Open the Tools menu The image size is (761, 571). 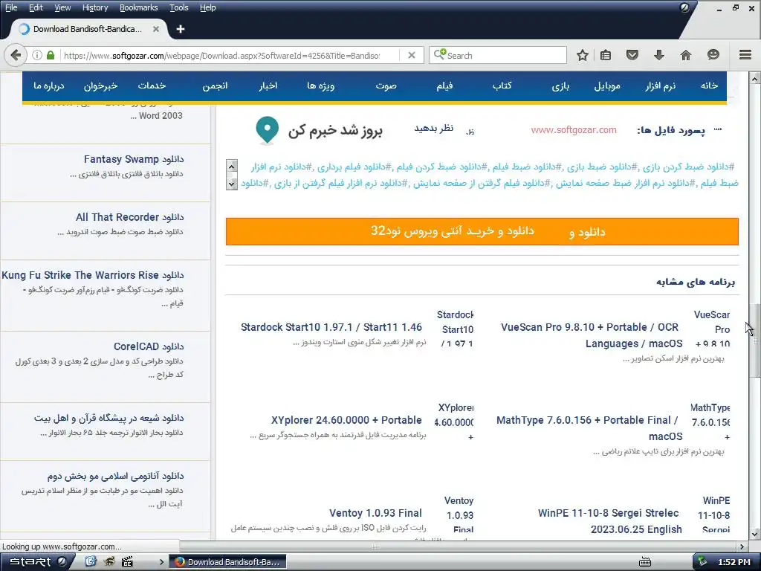tap(178, 7)
